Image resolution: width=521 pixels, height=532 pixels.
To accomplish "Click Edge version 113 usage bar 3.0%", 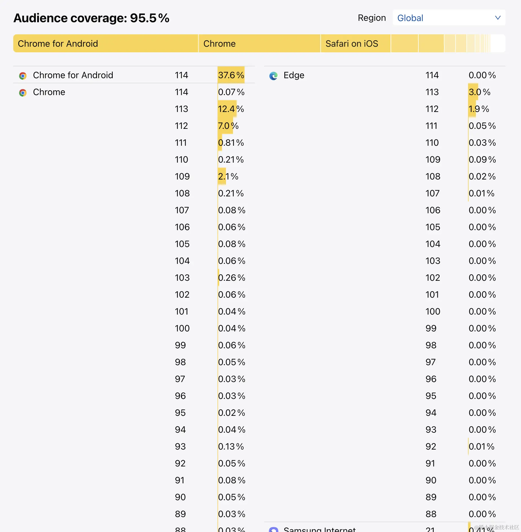I will click(x=479, y=92).
